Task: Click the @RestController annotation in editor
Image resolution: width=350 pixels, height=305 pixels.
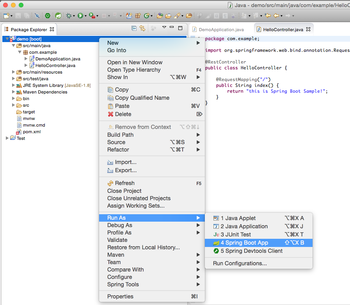Action: (x=226, y=62)
